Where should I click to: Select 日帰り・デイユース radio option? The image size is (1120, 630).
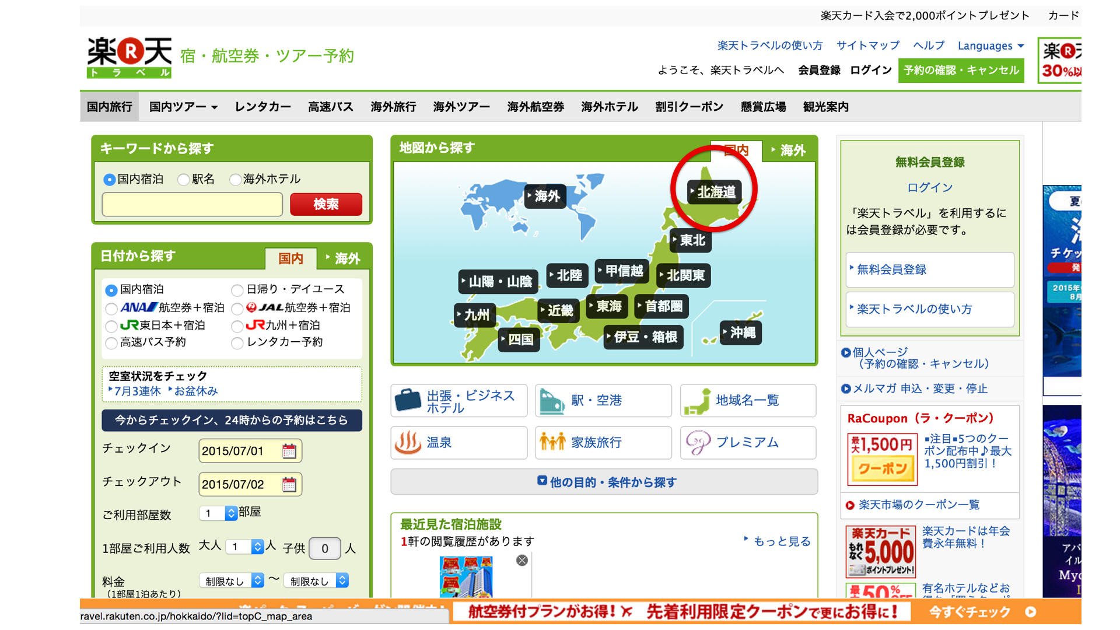[237, 290]
